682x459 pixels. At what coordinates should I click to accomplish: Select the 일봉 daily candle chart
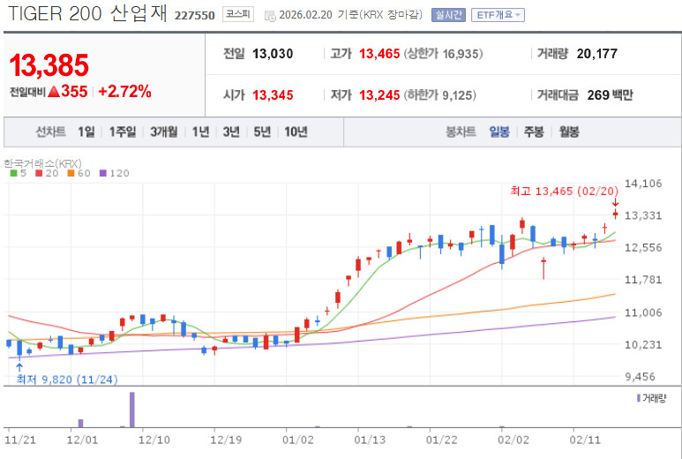[x=499, y=132]
